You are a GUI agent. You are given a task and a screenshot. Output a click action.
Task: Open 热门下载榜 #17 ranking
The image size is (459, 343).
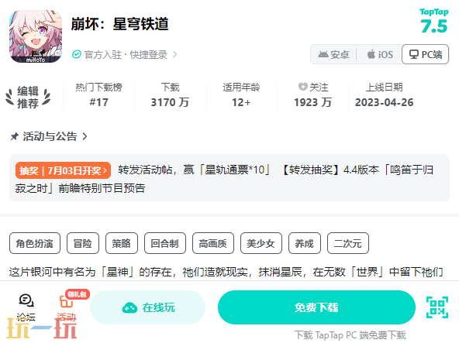(x=98, y=95)
